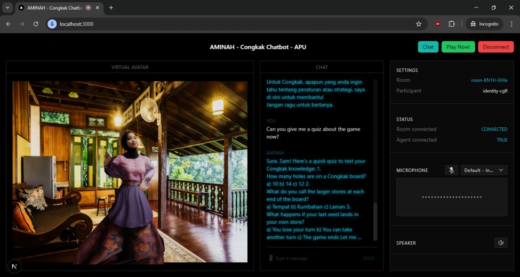
Task: Click the green Play Now! button
Action: [458, 47]
